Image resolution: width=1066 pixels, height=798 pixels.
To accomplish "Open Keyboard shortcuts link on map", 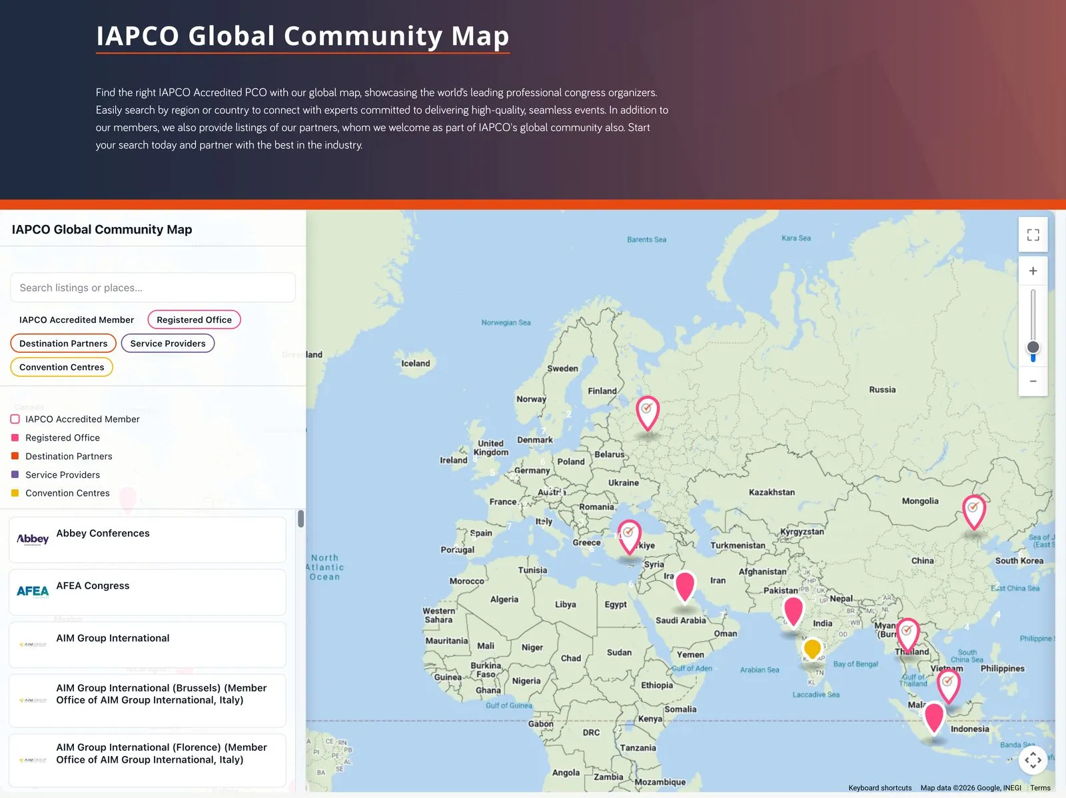I will pos(879,788).
